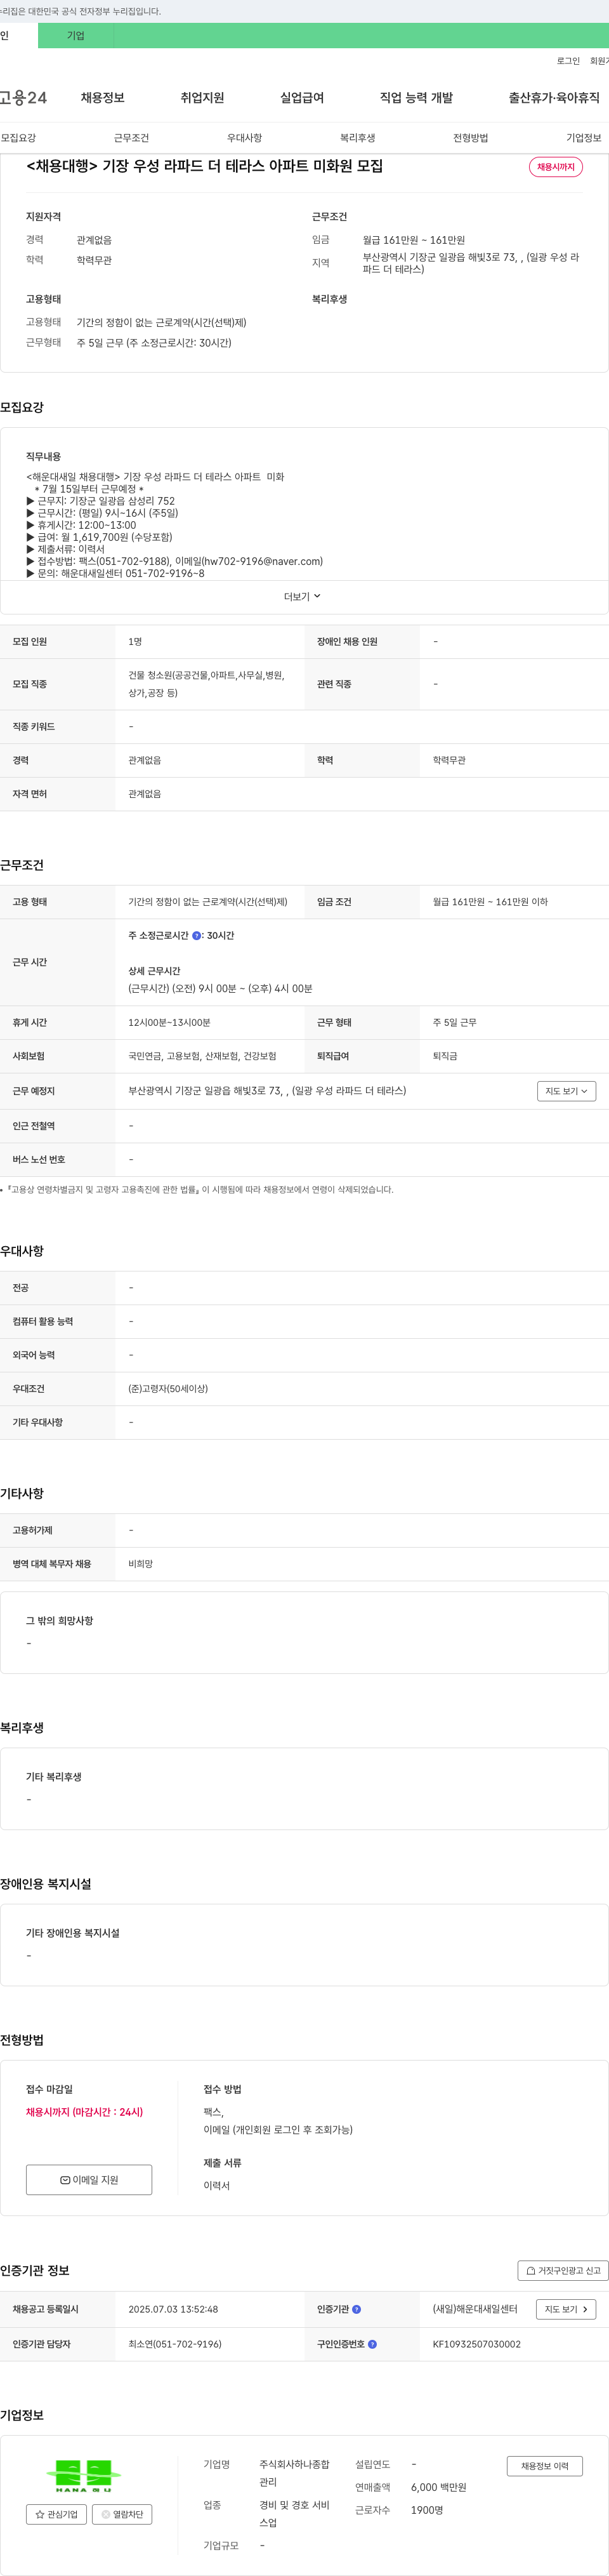The width and height of the screenshot is (609, 2576).
Task: Open the 출산휴가·육아휴직 menu
Action: coord(554,97)
